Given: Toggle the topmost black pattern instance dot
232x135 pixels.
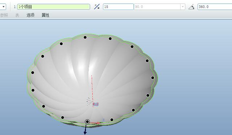Looking at the screenshot, I should [85, 38].
